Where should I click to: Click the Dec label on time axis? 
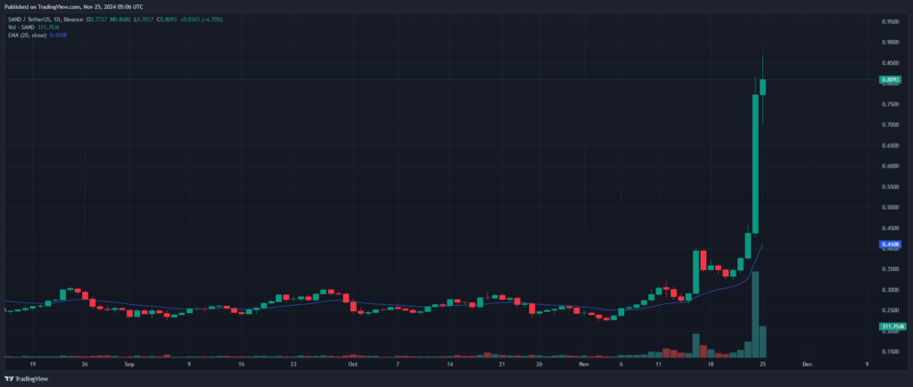point(806,365)
